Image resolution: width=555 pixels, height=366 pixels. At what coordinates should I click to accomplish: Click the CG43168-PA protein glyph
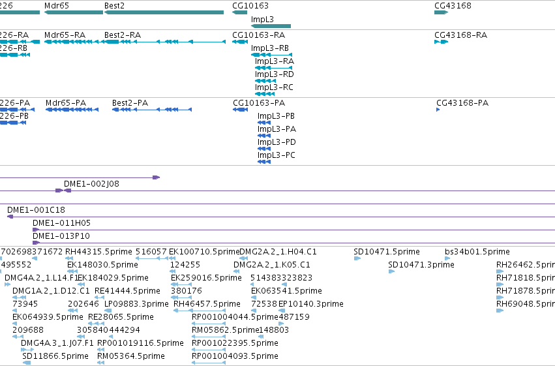pos(438,110)
